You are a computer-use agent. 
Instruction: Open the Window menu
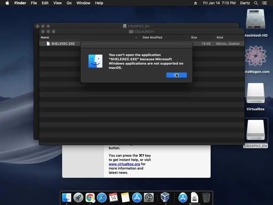83,3
